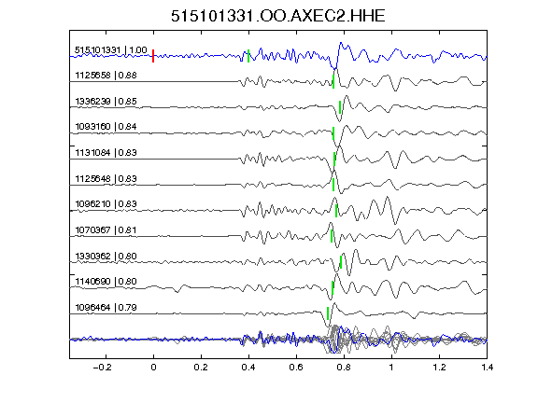
Task: Click the x-axis tick label 1.4
Action: (487, 368)
